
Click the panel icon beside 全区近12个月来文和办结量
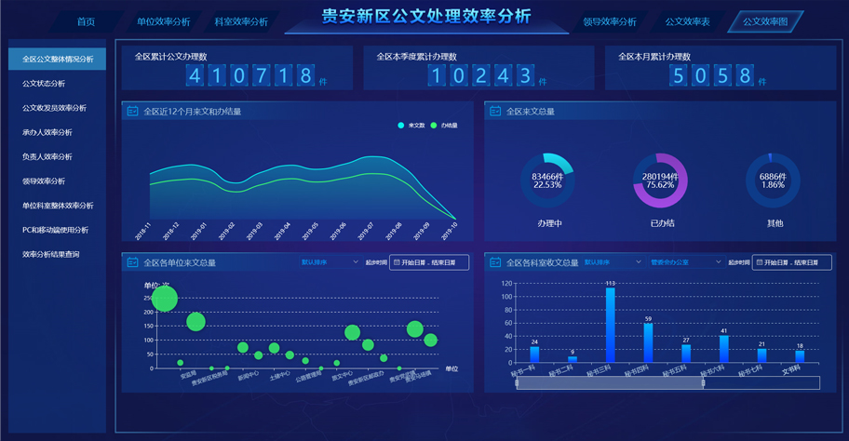pos(132,112)
